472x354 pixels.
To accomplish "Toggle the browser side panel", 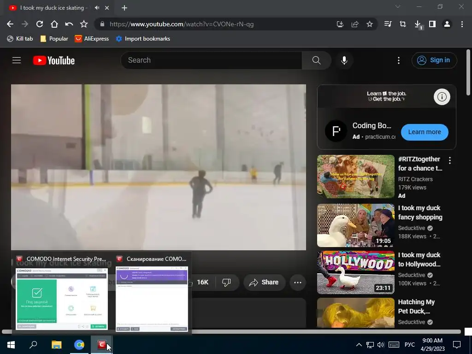I will coord(432,24).
